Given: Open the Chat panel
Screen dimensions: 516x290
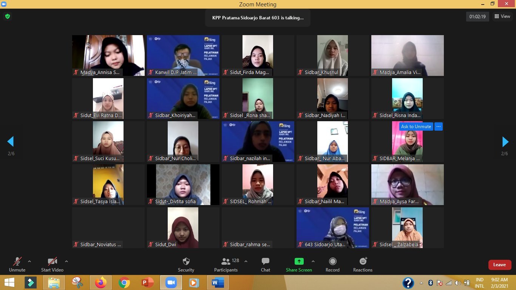Looking at the screenshot, I should click(265, 264).
